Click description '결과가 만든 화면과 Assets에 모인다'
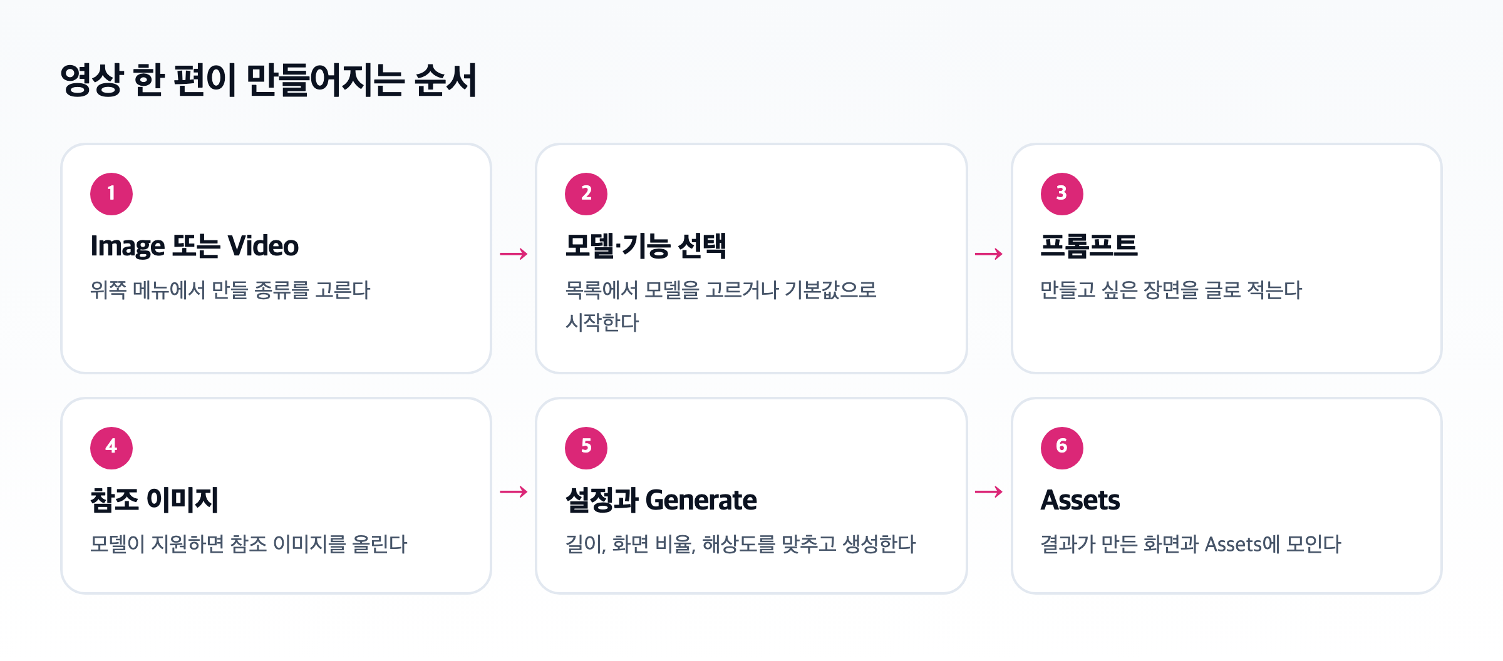Image resolution: width=1503 pixels, height=661 pixels. 1191,544
